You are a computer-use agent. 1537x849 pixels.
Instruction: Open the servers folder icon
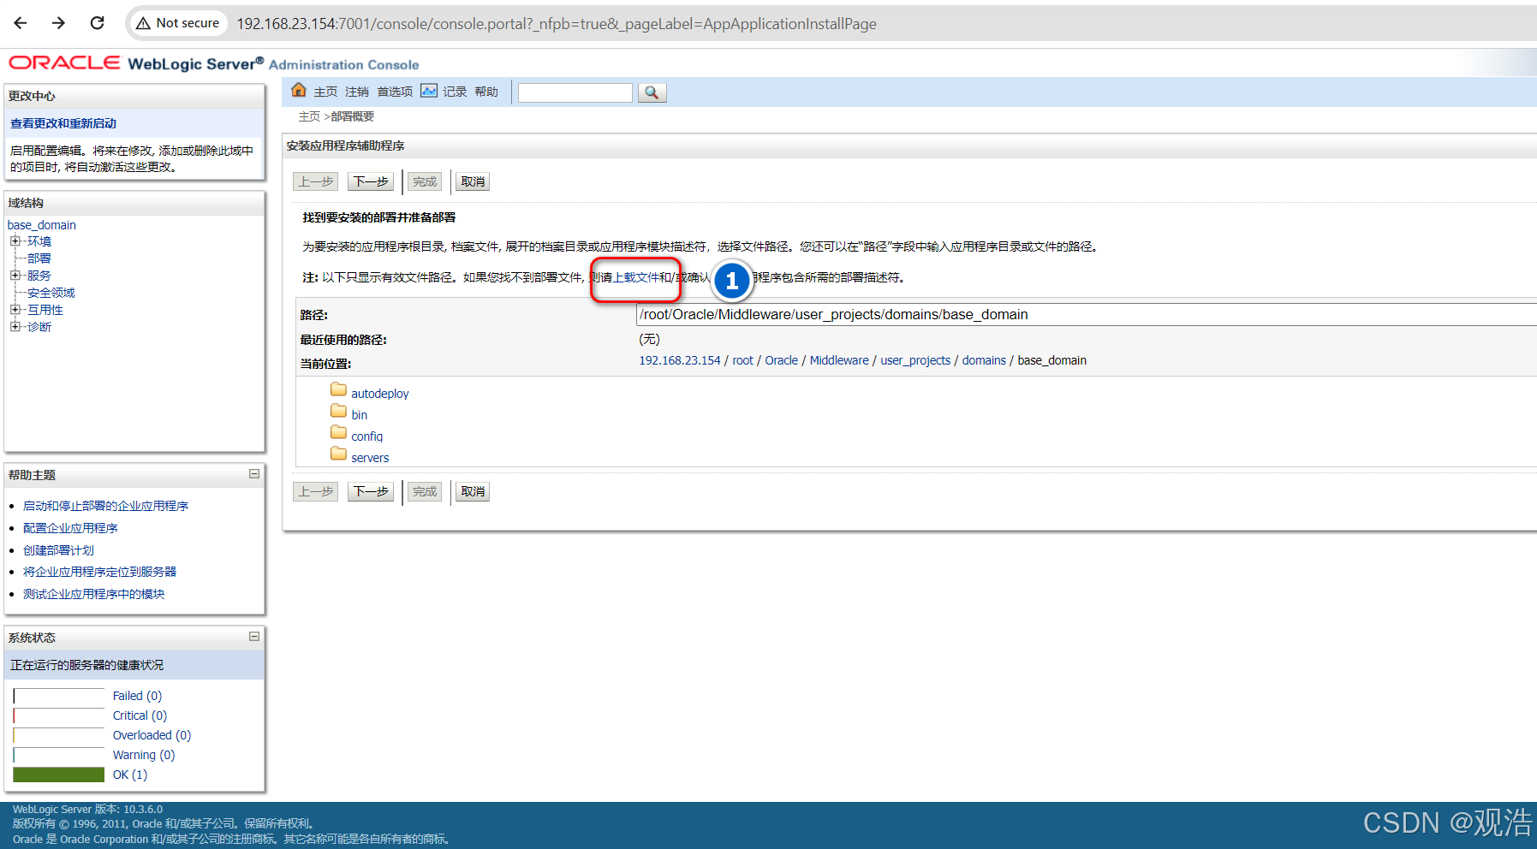click(x=339, y=454)
